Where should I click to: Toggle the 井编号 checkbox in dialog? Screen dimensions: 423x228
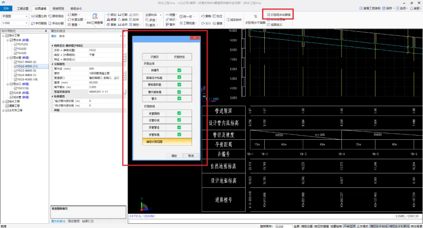(x=179, y=70)
